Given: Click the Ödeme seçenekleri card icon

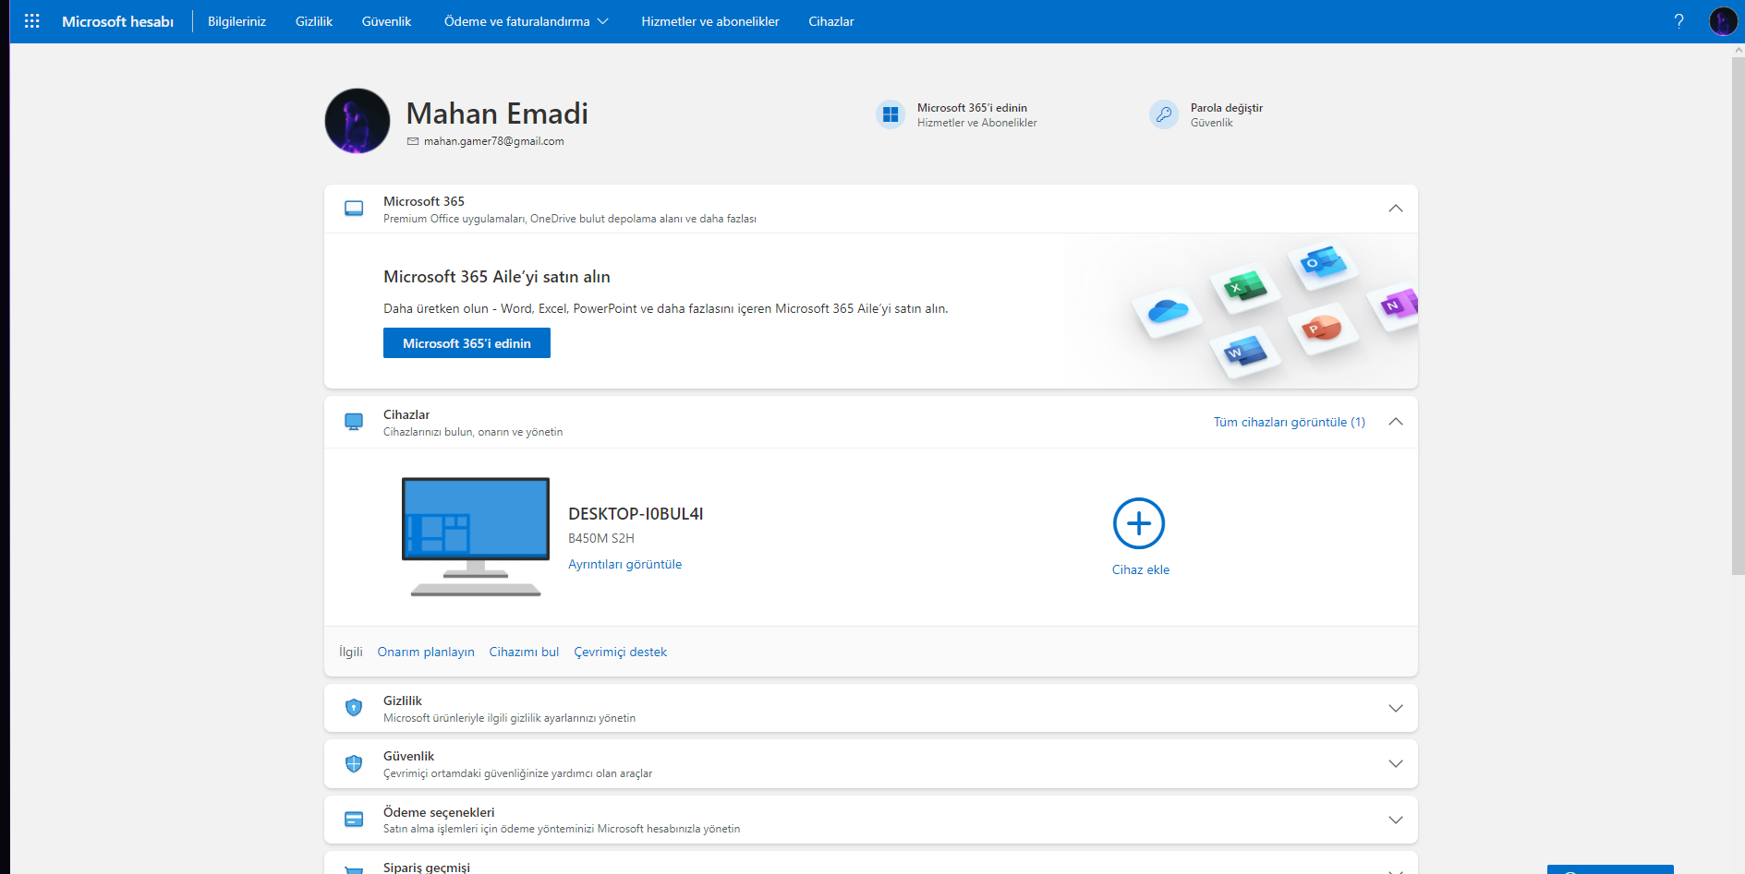Looking at the screenshot, I should pyautogui.click(x=354, y=820).
